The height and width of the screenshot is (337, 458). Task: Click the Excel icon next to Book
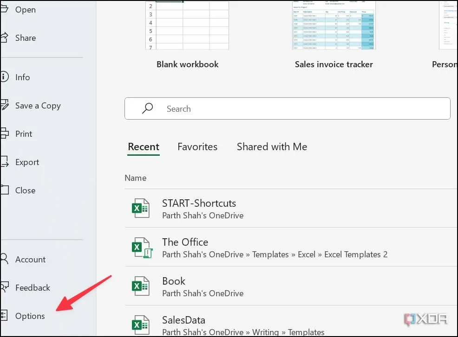[140, 286]
